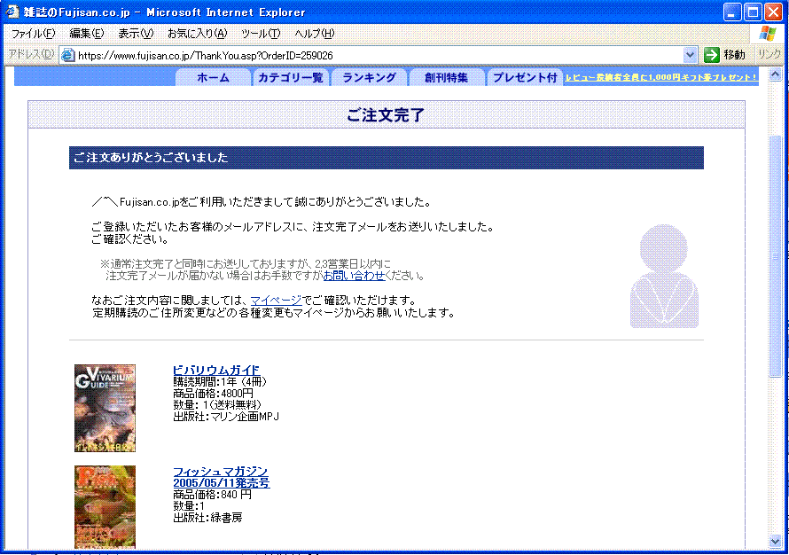Click the IE page icon in address bar
This screenshot has height=555, width=789.
(x=67, y=55)
